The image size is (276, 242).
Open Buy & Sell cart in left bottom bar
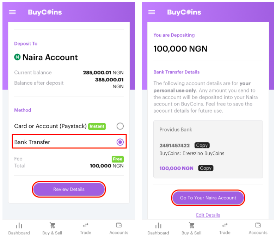point(52,225)
